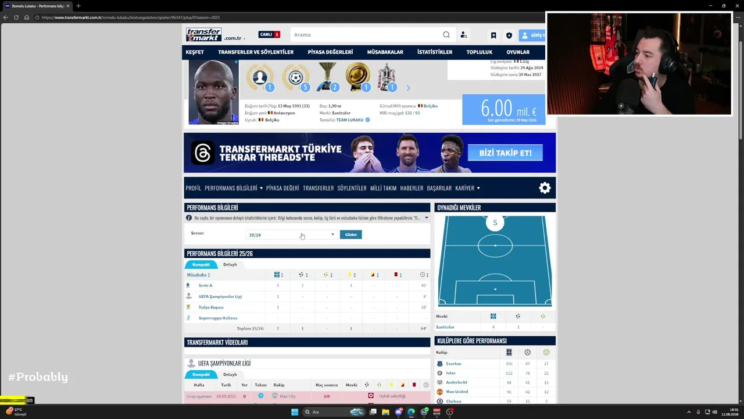Click the browser reload button
The width and height of the screenshot is (744, 419).
[x=16, y=17]
